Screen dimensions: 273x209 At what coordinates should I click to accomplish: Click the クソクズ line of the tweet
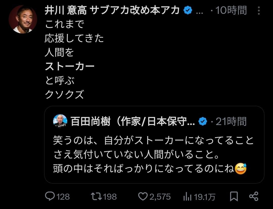click(x=64, y=95)
